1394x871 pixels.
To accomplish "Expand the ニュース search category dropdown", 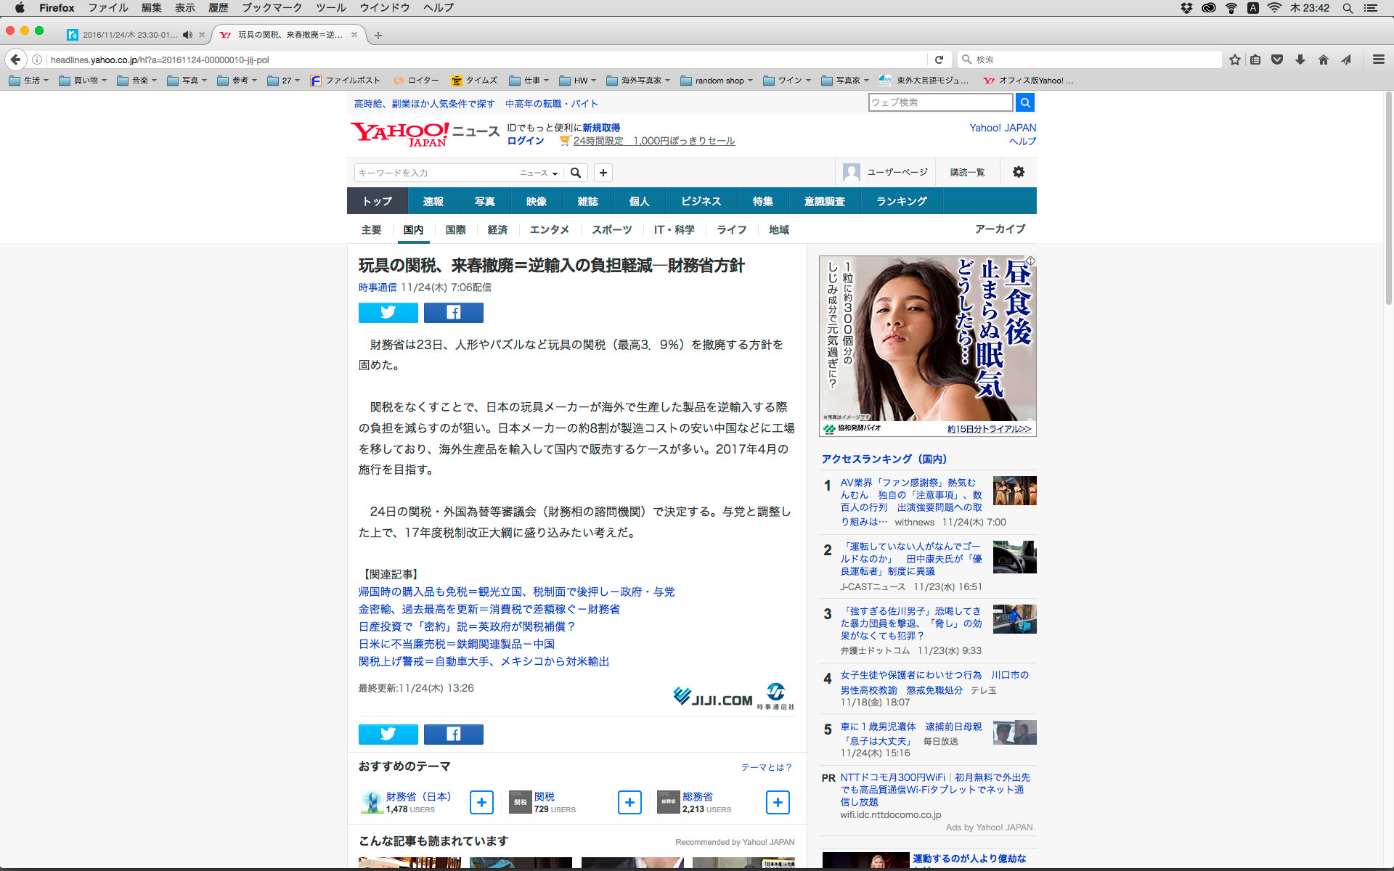I will click(539, 173).
